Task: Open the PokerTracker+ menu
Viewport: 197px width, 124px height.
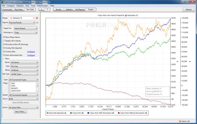Action: [42, 6]
